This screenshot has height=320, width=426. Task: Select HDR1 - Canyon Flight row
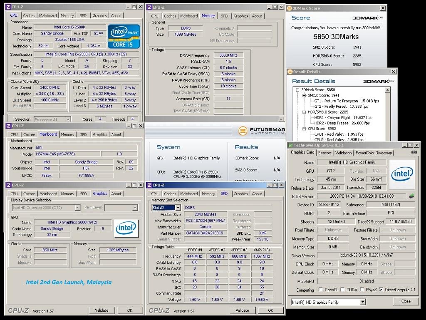343,118
